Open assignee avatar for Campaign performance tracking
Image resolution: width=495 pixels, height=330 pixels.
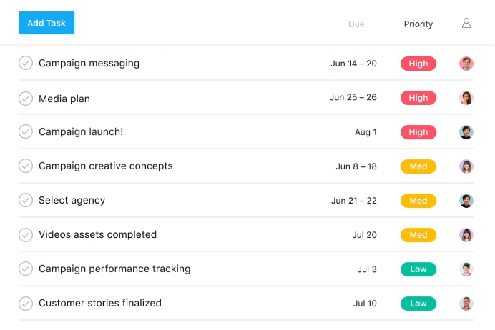[x=466, y=269]
